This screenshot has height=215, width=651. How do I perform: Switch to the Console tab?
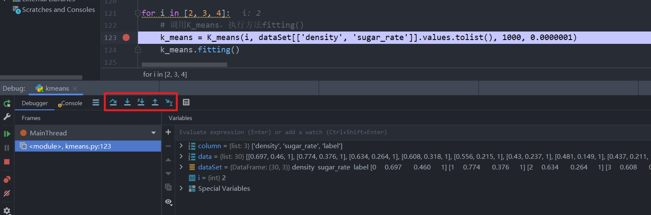click(x=71, y=103)
